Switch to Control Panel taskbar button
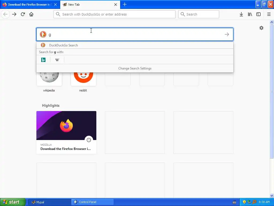274x206 pixels. [92, 202]
